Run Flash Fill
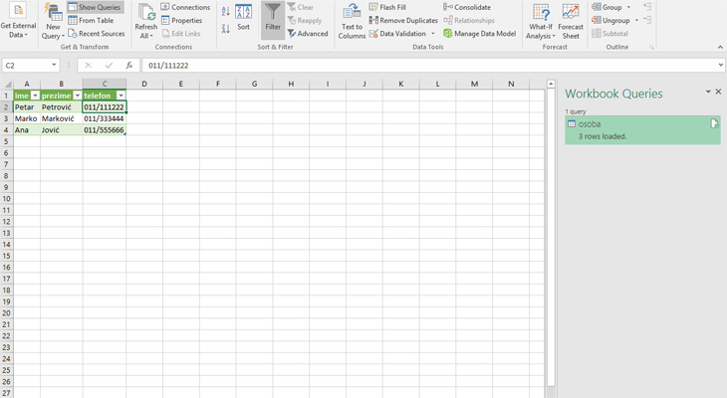Viewport: 727px width, 398px height. coord(387,7)
